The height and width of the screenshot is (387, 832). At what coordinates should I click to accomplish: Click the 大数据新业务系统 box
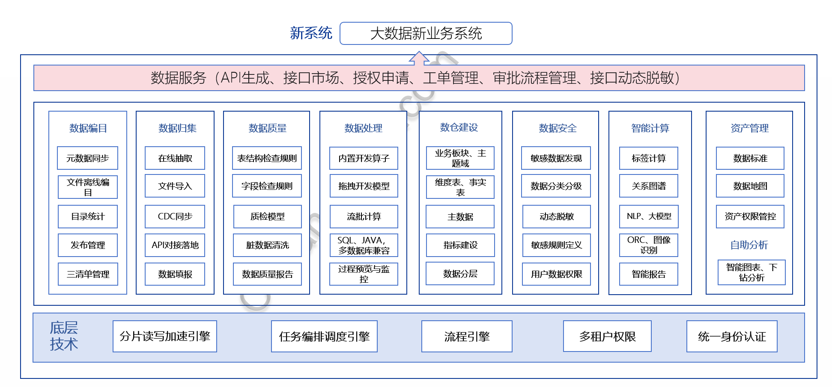426,33
